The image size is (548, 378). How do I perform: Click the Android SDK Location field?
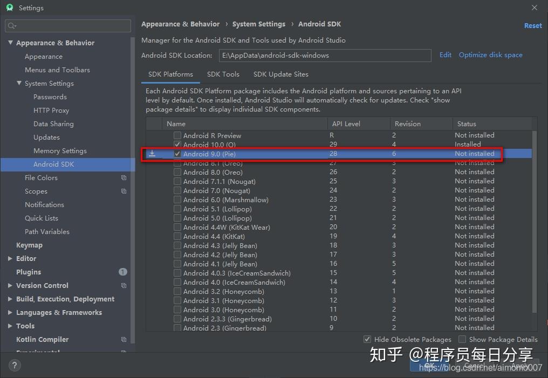pyautogui.click(x=325, y=55)
